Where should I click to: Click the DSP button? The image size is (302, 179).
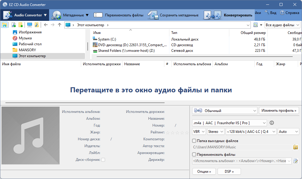pos(229,172)
